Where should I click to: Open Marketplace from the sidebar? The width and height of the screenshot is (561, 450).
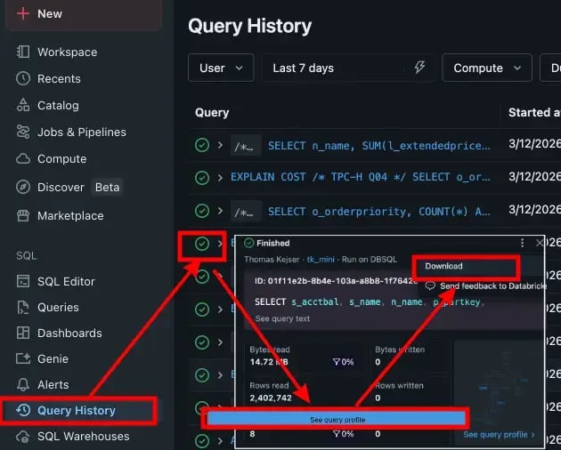(x=70, y=216)
